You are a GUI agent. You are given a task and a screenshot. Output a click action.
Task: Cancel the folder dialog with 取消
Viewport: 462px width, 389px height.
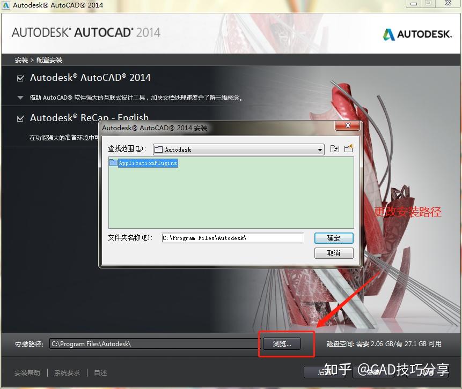click(334, 253)
